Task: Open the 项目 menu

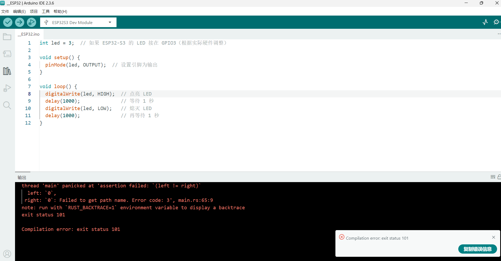Action: pyautogui.click(x=34, y=11)
